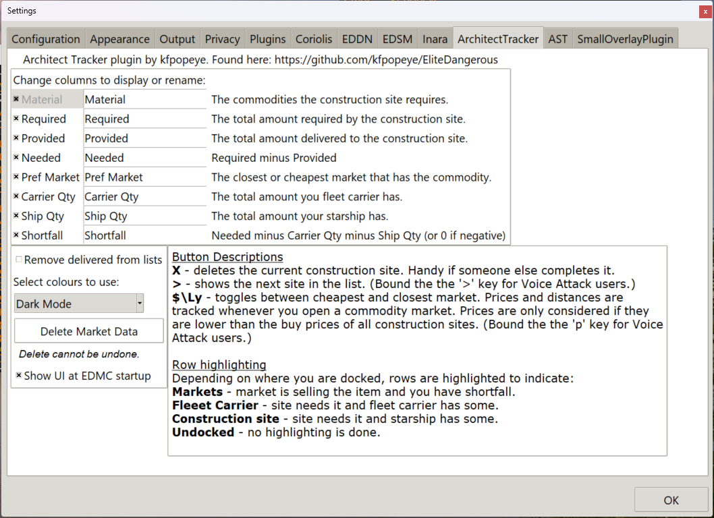The height and width of the screenshot is (518, 714).
Task: Uncheck the Required column checkbox
Action: (16, 119)
